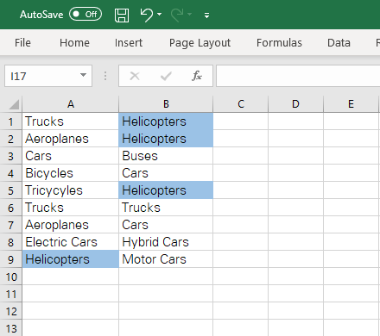Screen dimensions: 380x336
Task: Click the Insert Function fx icon
Action: pos(197,76)
